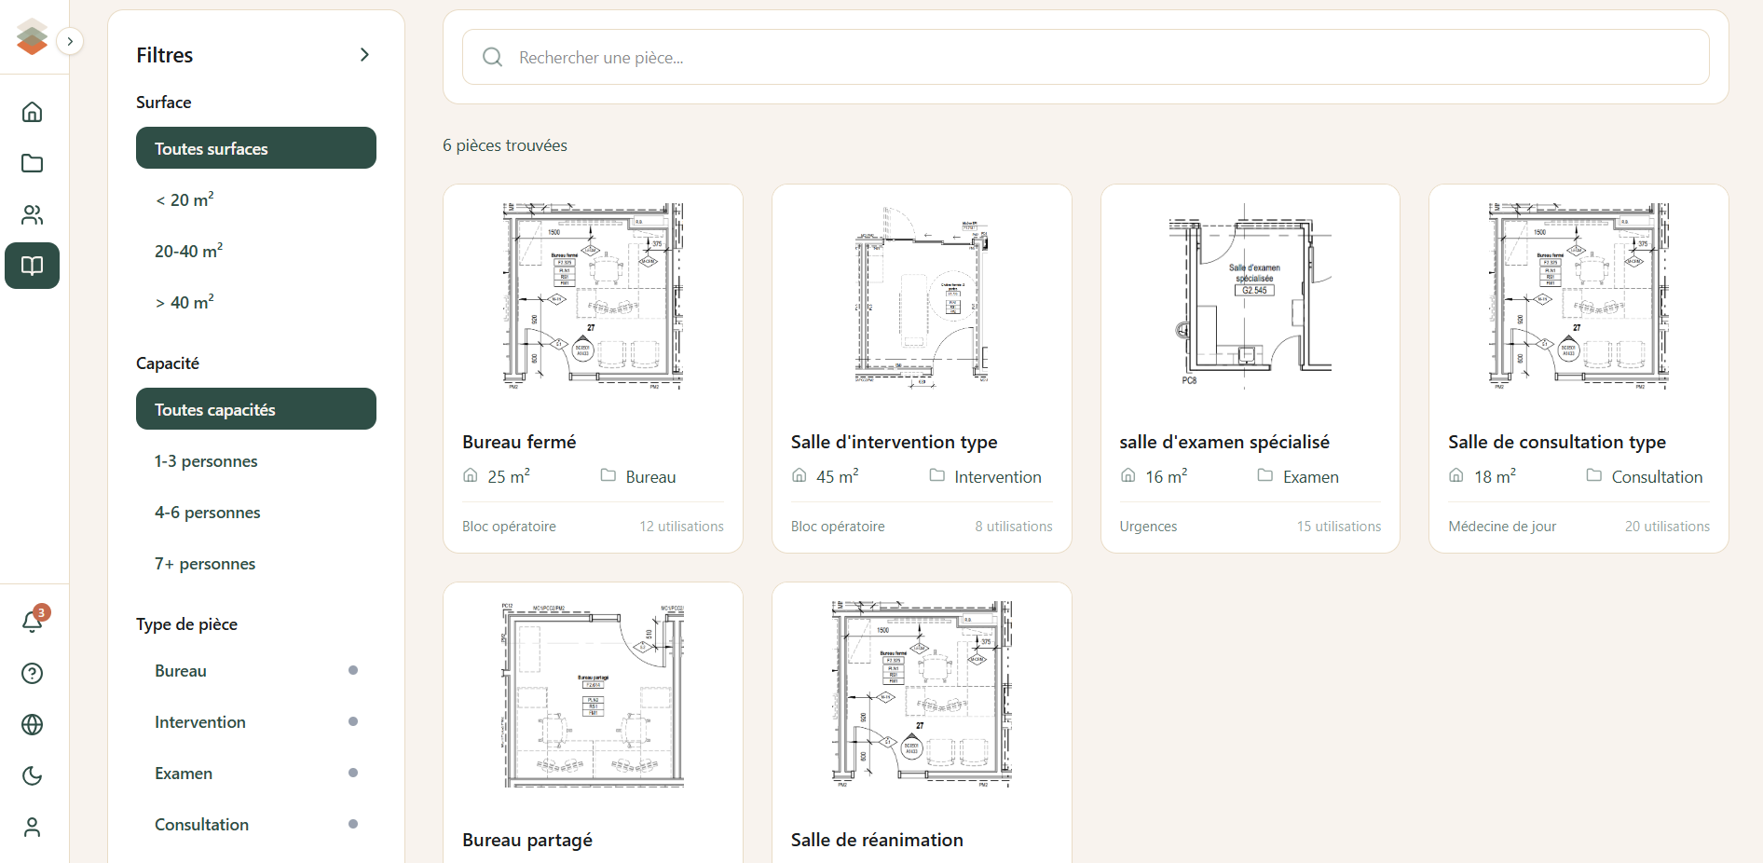Viewport: 1763px width, 863px height.
Task: Open the Bureau fermé floor plan thumbnail
Action: pos(593,296)
